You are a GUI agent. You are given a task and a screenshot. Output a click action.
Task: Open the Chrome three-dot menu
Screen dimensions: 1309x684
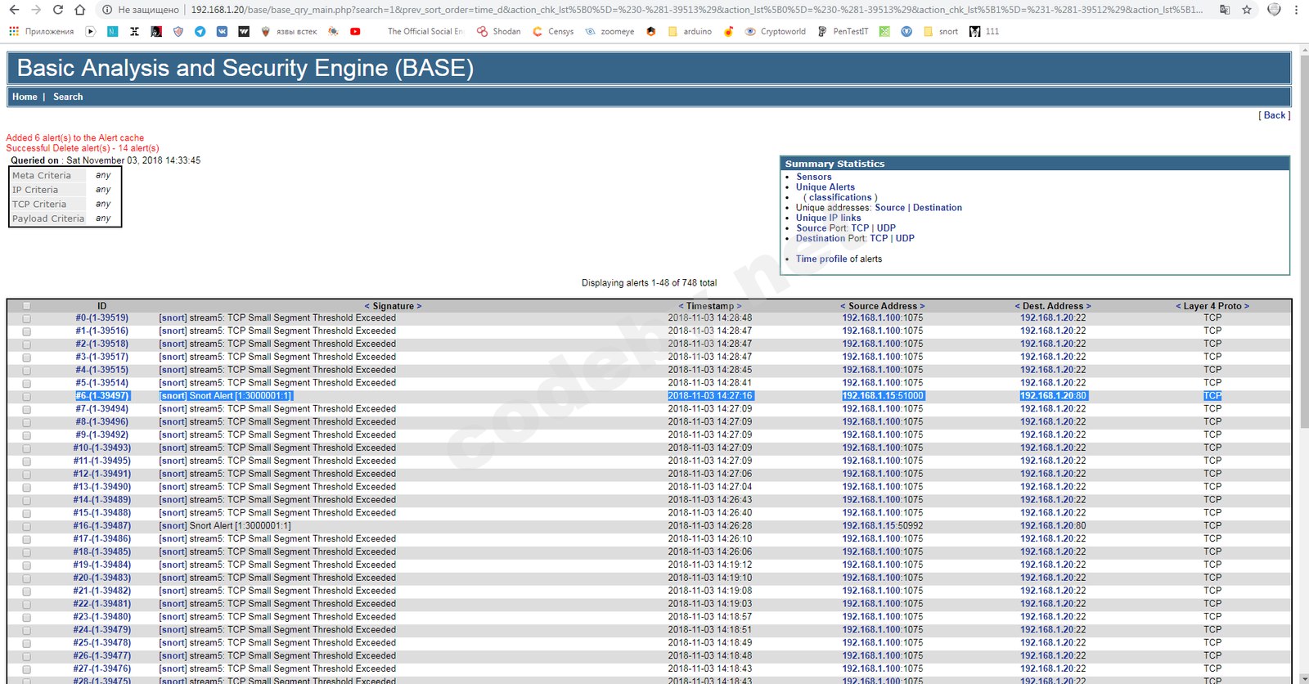1296,10
